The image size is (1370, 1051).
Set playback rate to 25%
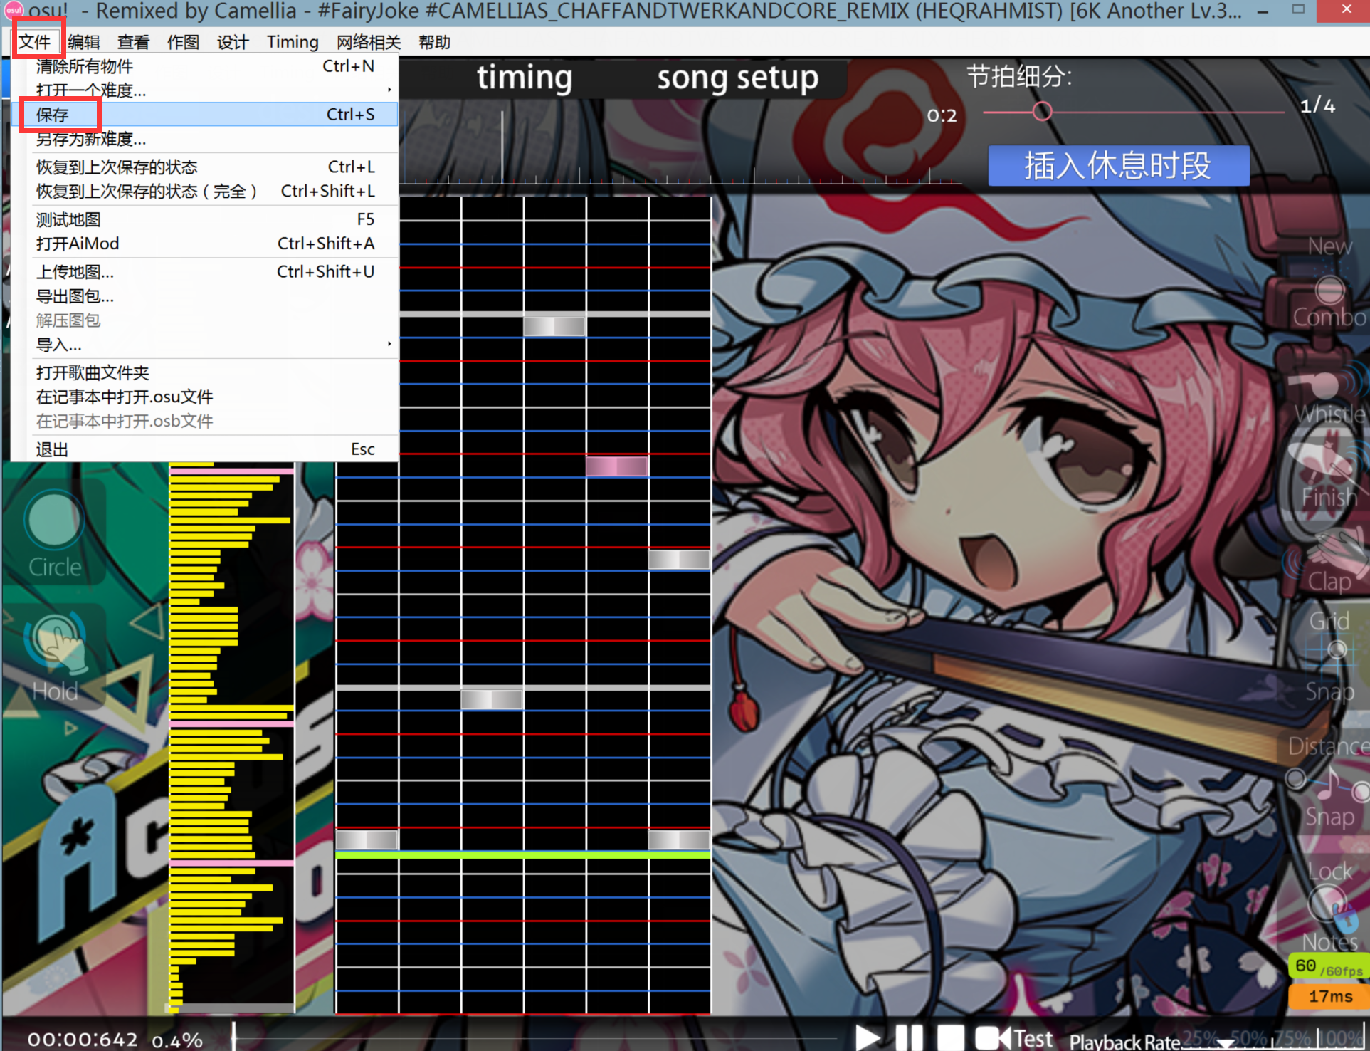(1199, 1038)
